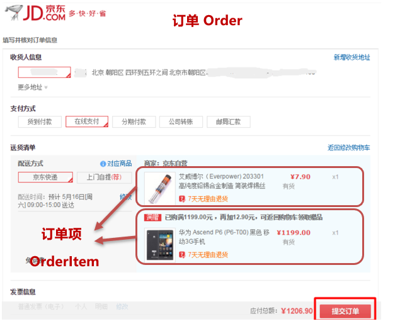This screenshot has width=400, height=326.
Task: Click the 提交订单 submit button
Action: click(x=345, y=311)
